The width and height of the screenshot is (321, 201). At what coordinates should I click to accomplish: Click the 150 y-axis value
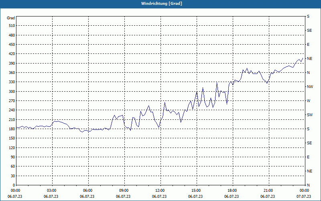click(12, 138)
